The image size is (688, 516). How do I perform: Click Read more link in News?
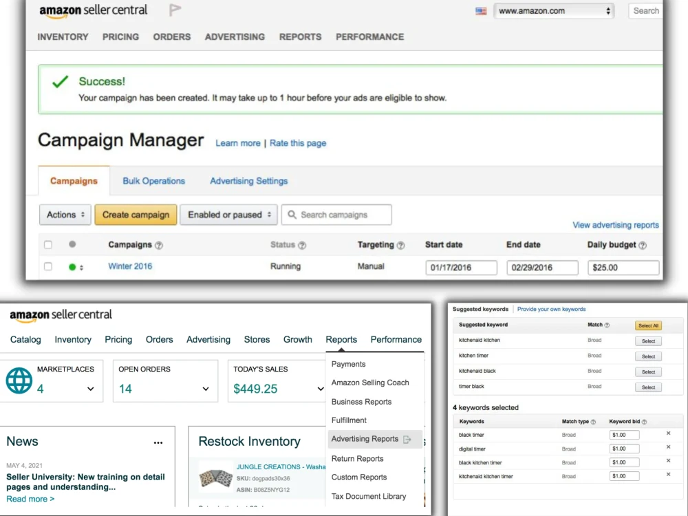point(30,499)
